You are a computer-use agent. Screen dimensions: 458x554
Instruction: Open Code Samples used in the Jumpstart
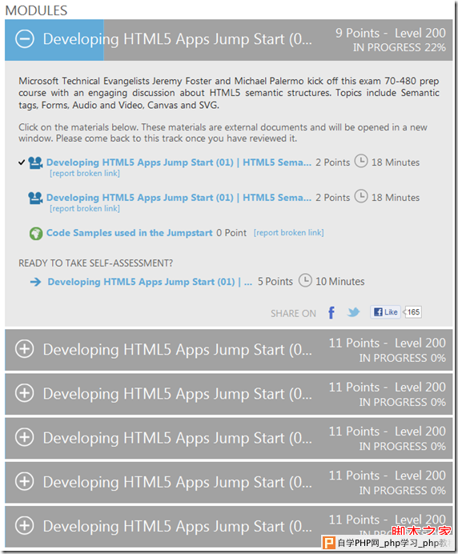[130, 233]
